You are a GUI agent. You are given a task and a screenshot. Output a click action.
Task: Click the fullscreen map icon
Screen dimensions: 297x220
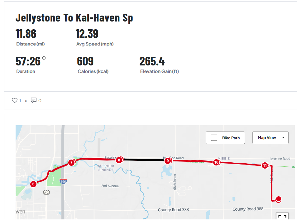click(282, 217)
